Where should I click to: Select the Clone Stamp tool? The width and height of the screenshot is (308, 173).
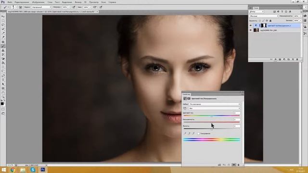[3, 50]
